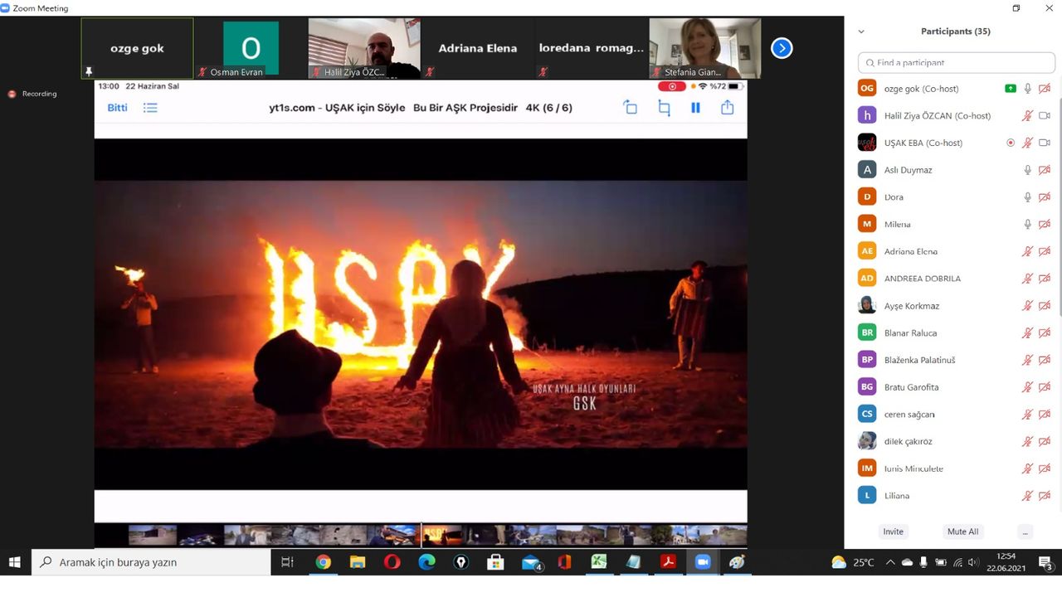Click the Stefania Gian... video tile
The image size is (1062, 597).
point(705,48)
